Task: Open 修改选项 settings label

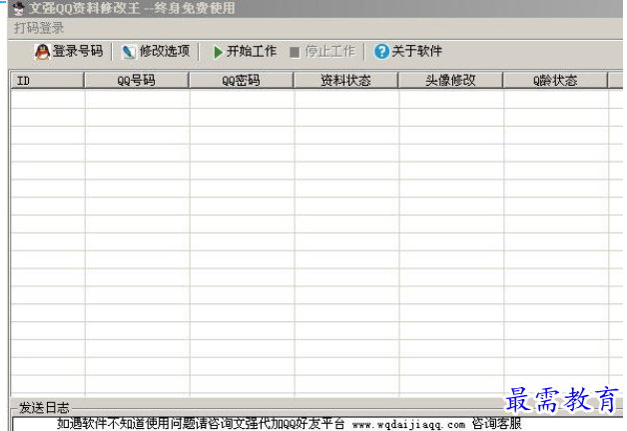Action: pyautogui.click(x=165, y=51)
